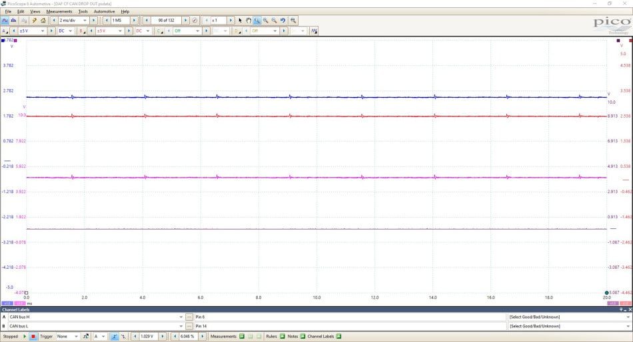Click the zoom-out magnifier tool
This screenshot has height=342, width=633.
tap(274, 20)
